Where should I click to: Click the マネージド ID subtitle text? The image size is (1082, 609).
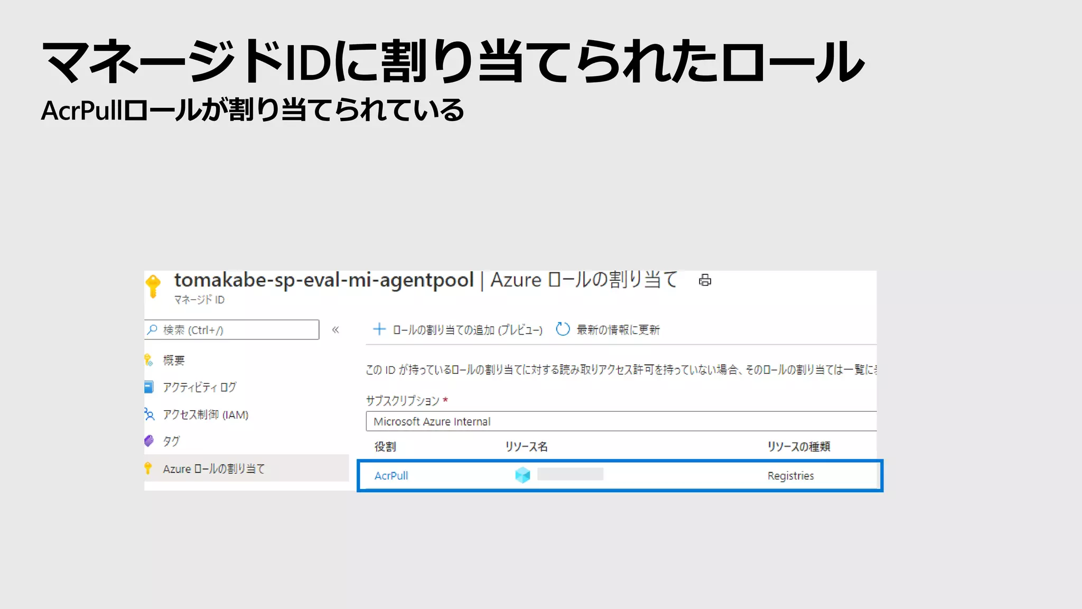(x=199, y=300)
